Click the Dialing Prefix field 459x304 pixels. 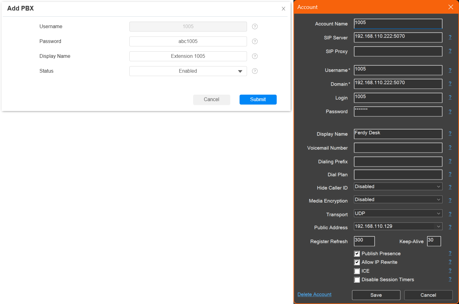point(398,161)
